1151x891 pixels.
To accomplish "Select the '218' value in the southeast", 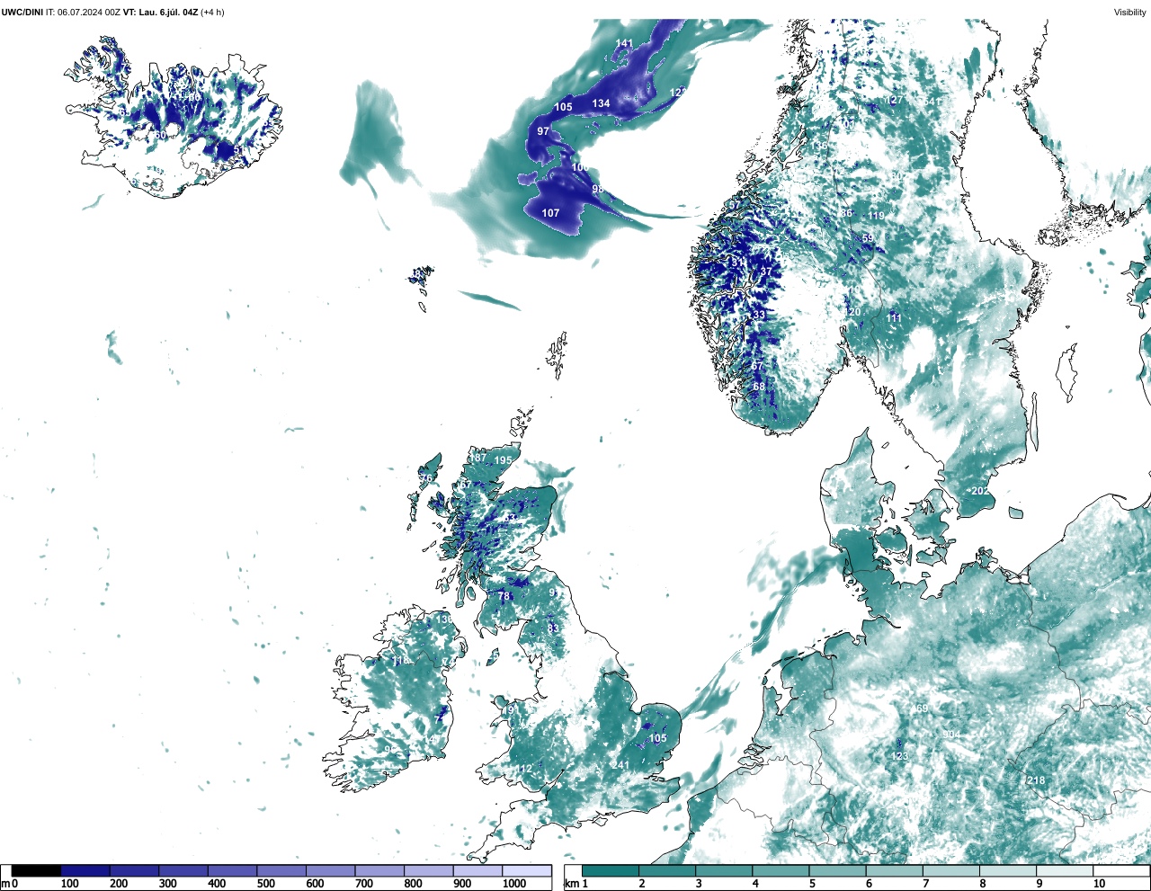I will click(1036, 780).
